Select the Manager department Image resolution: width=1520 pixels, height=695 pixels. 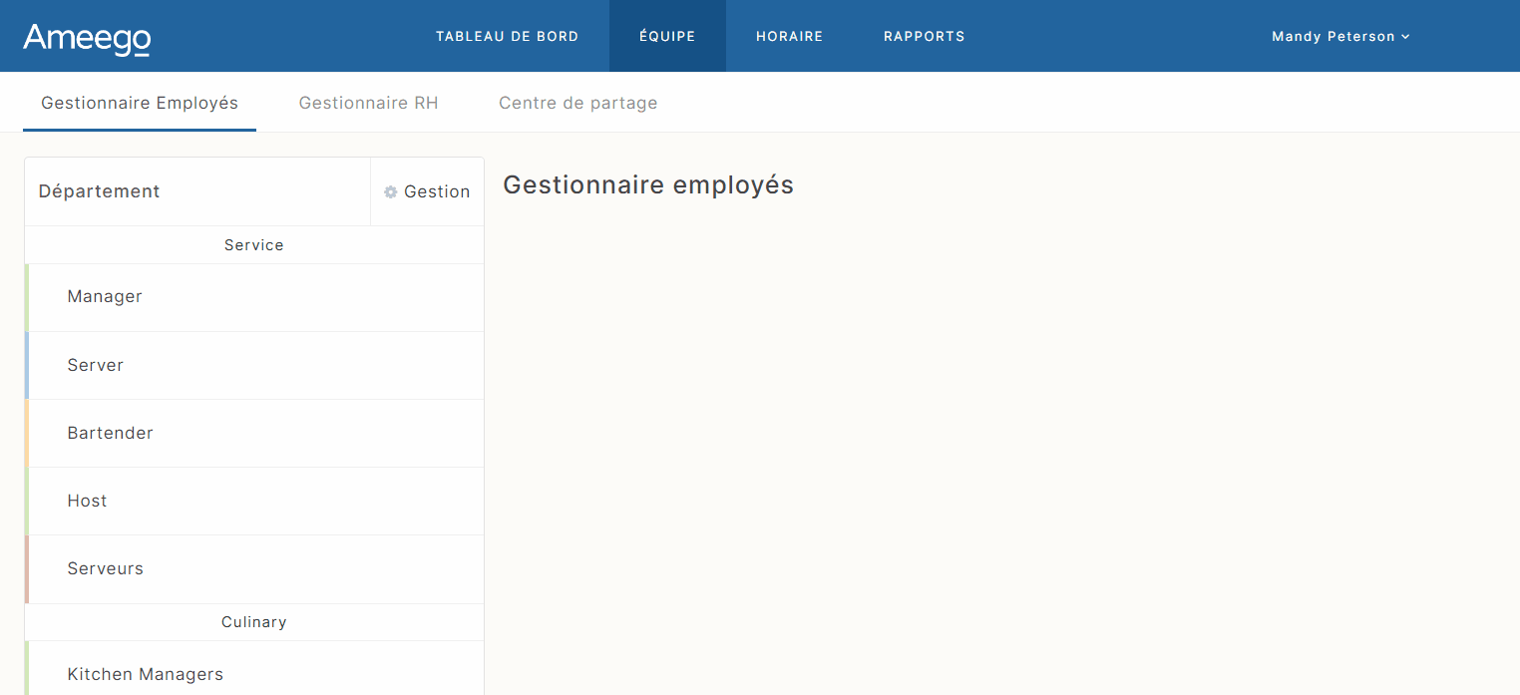click(105, 297)
